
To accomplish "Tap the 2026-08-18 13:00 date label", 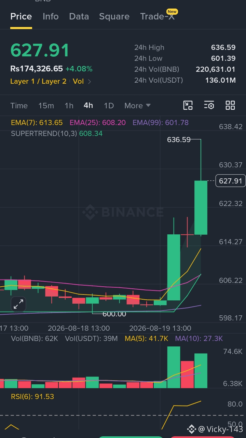I will 79,328.
